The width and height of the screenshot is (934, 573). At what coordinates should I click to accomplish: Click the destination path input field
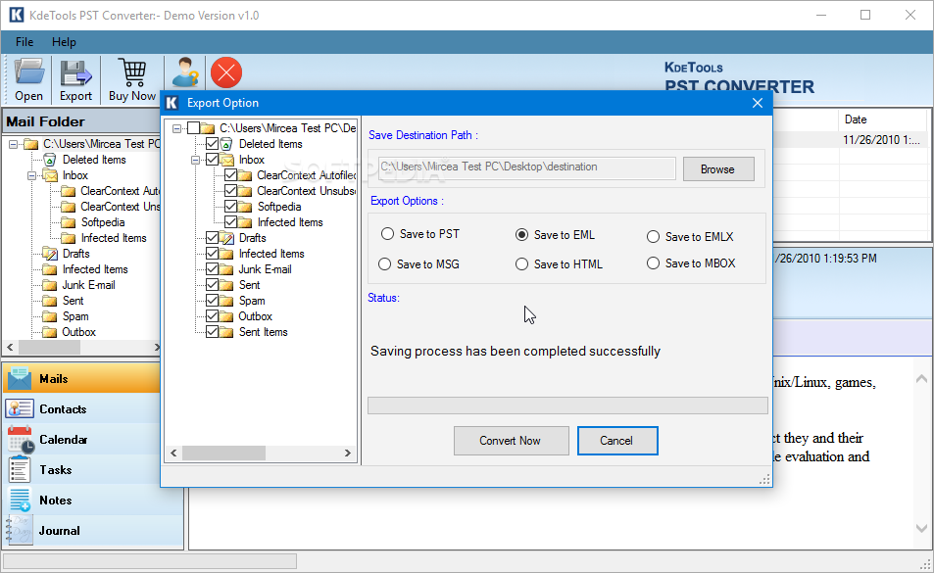click(x=527, y=167)
